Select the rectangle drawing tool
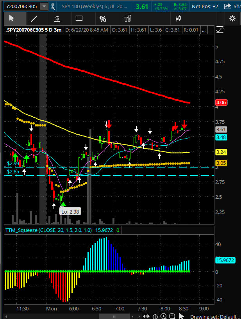The image size is (241, 319). (x=79, y=18)
